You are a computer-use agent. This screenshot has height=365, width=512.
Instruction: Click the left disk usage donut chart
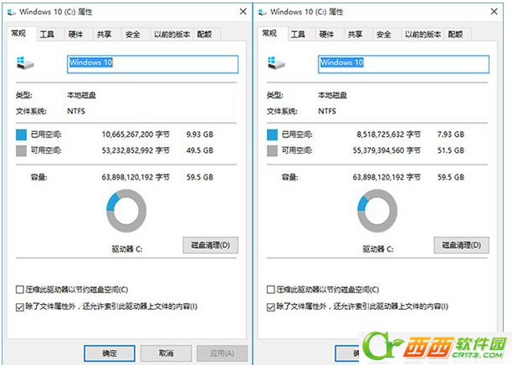pos(126,210)
